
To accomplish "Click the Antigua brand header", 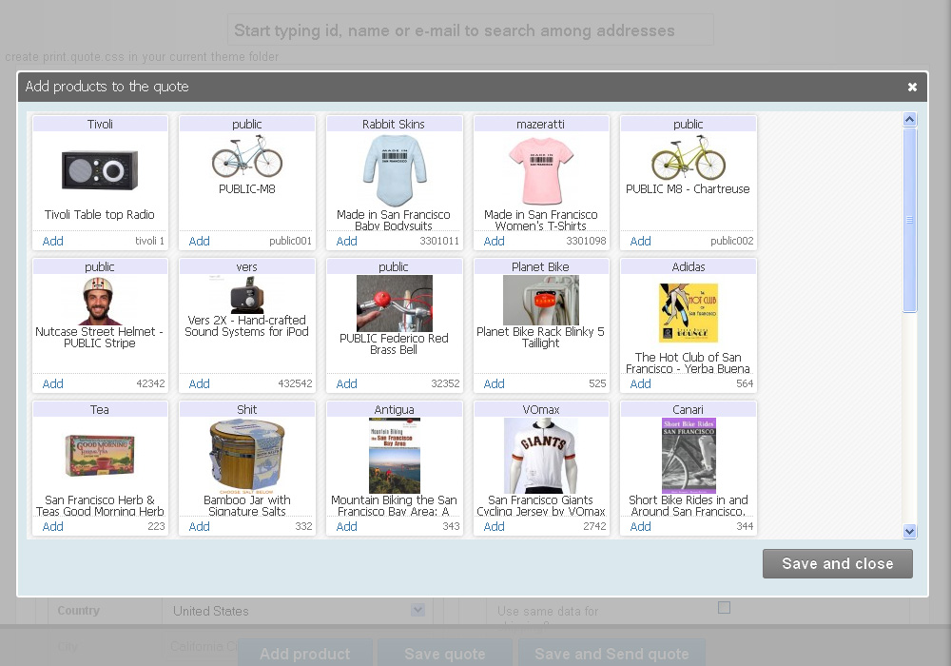I will point(394,409).
